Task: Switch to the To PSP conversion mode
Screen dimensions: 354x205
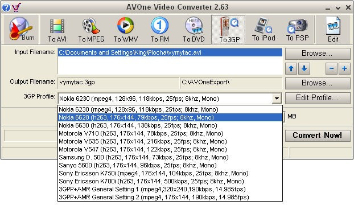Action: [x=297, y=30]
